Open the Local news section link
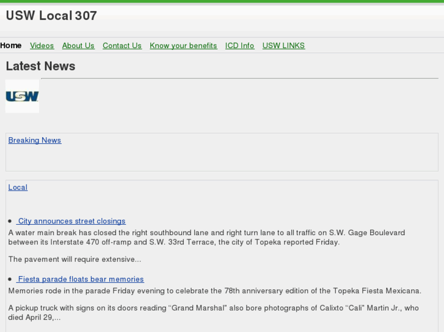Viewport: 444px width, 332px height. pyautogui.click(x=18, y=188)
